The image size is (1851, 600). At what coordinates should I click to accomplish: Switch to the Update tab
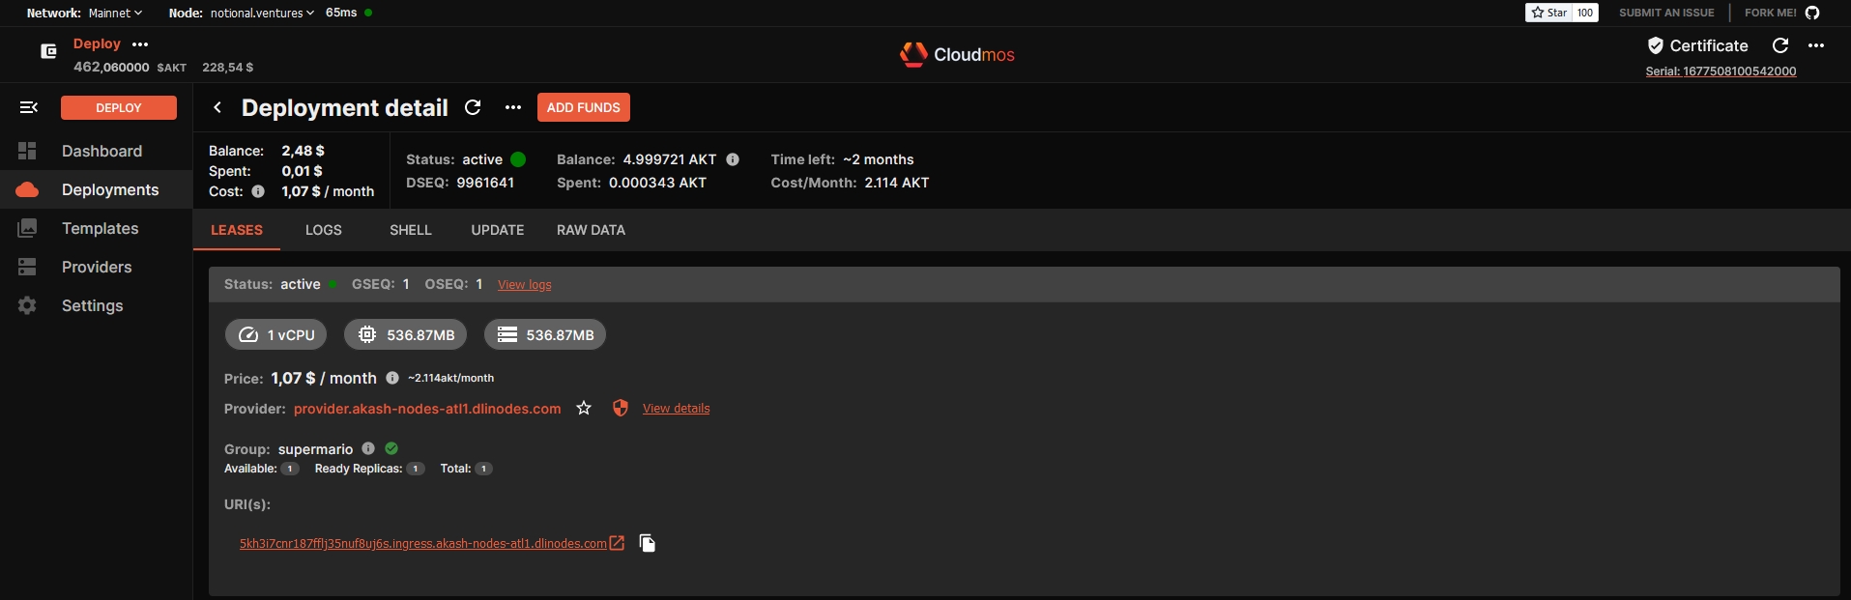pos(498,230)
